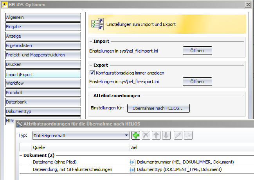
Task: Click the Quelle column header
Action: tap(80, 147)
